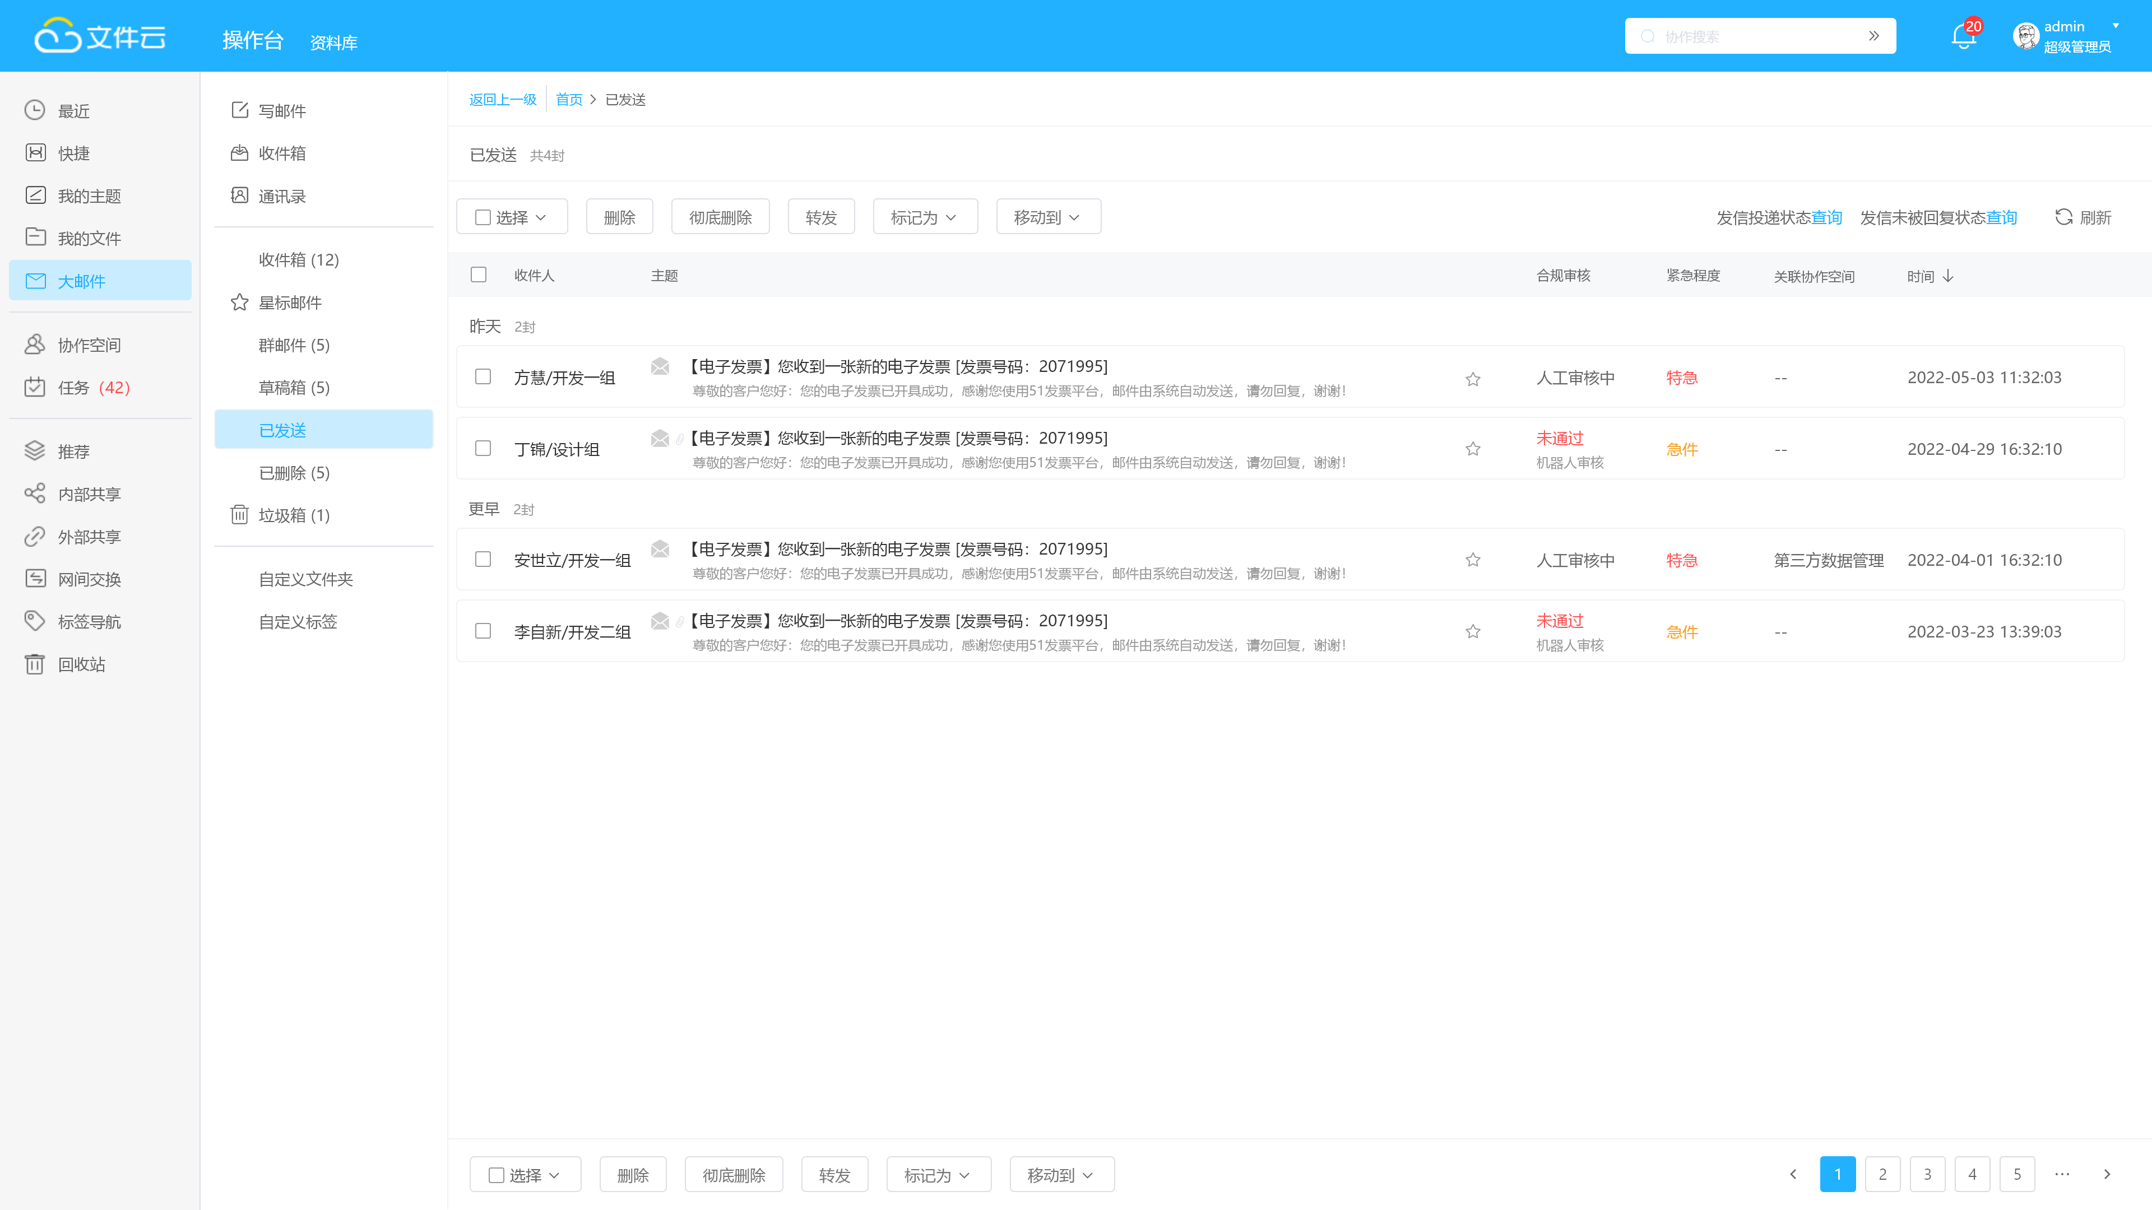Click 返回上一级 link
This screenshot has width=2152, height=1210.
tap(502, 99)
